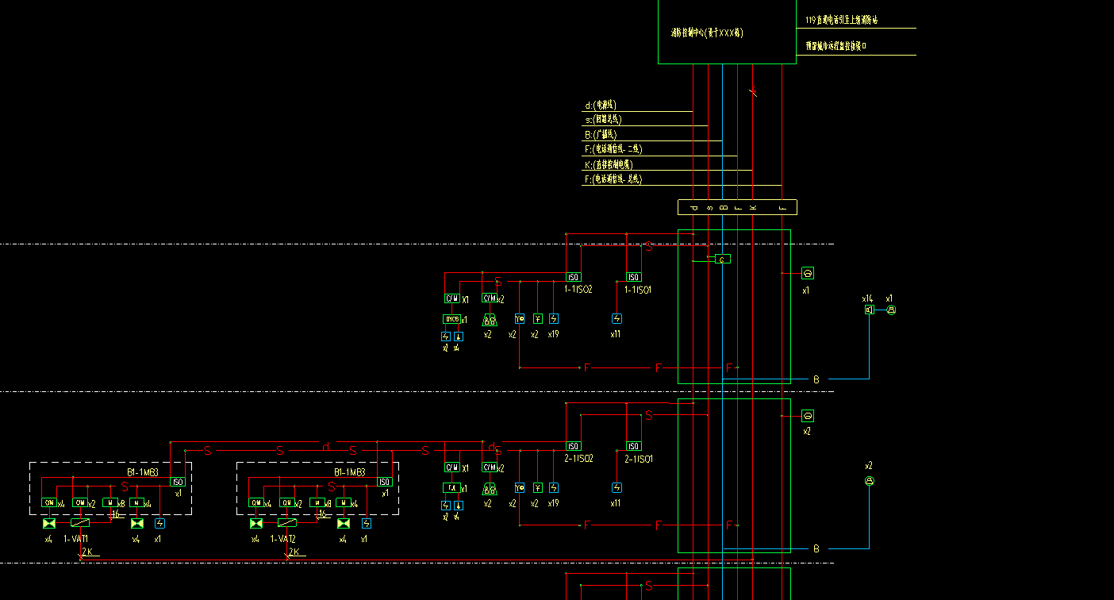
Task: Select the ISO isolator box above 1-1ISO1
Action: [x=633, y=277]
